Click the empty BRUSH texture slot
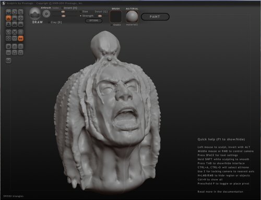Viewport: 261px width, 200px height. 116,17
